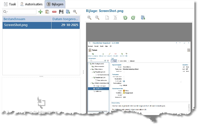The width and height of the screenshot is (198, 125).
Task: Switch to the Autorisaties tab
Action: pos(32,4)
